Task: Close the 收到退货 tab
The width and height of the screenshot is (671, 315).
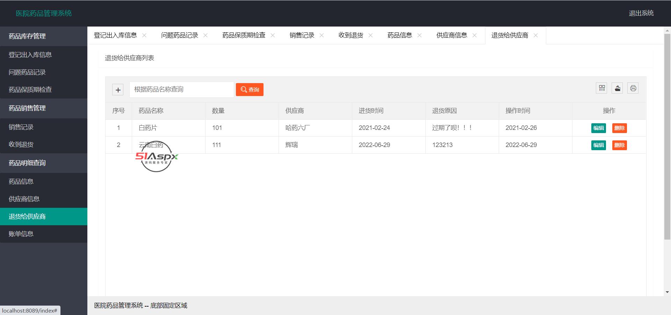Action: pos(371,35)
